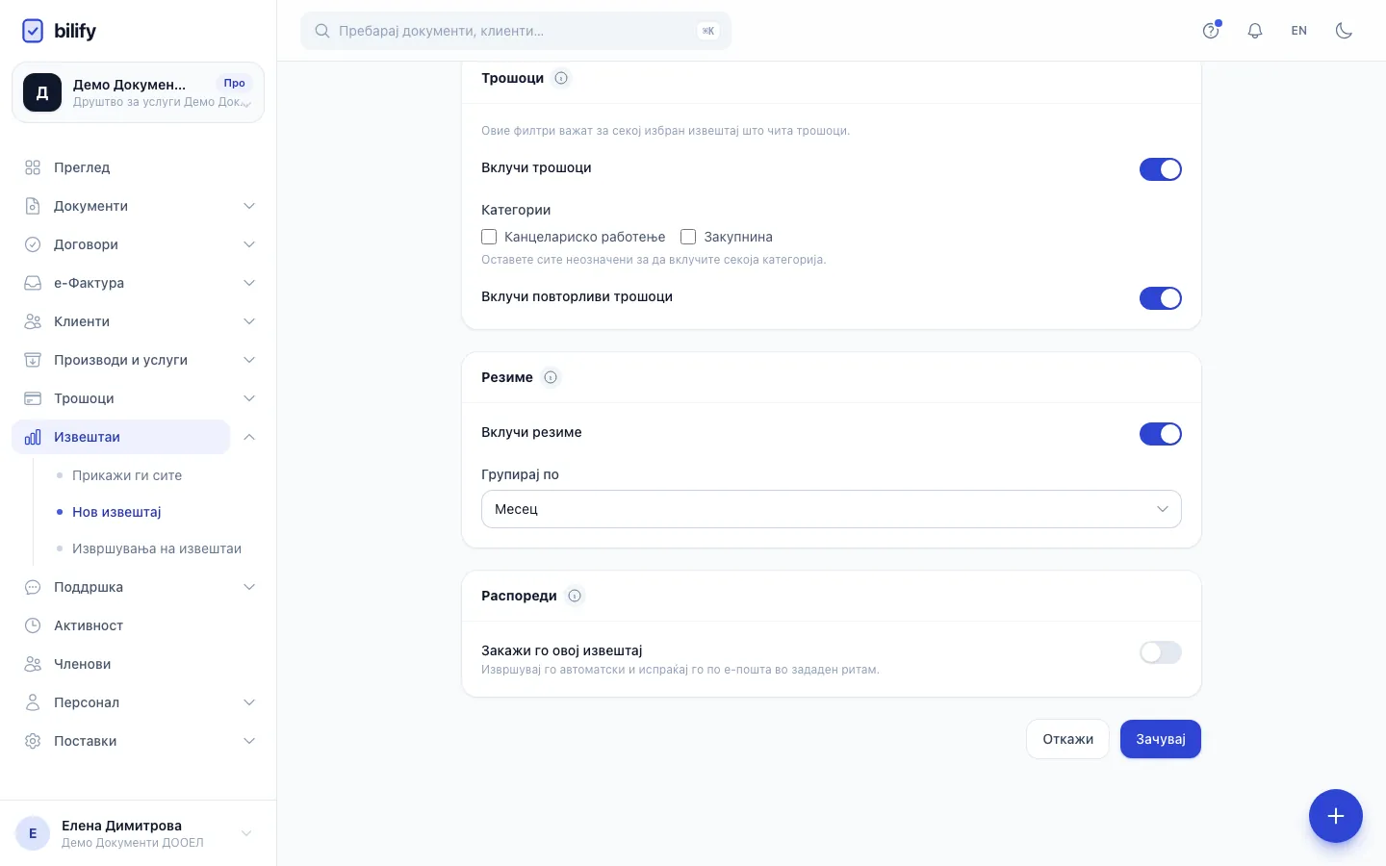Screen dimensions: 1386x866
Task: Click the е-Фактура inbox icon
Action: click(33, 283)
